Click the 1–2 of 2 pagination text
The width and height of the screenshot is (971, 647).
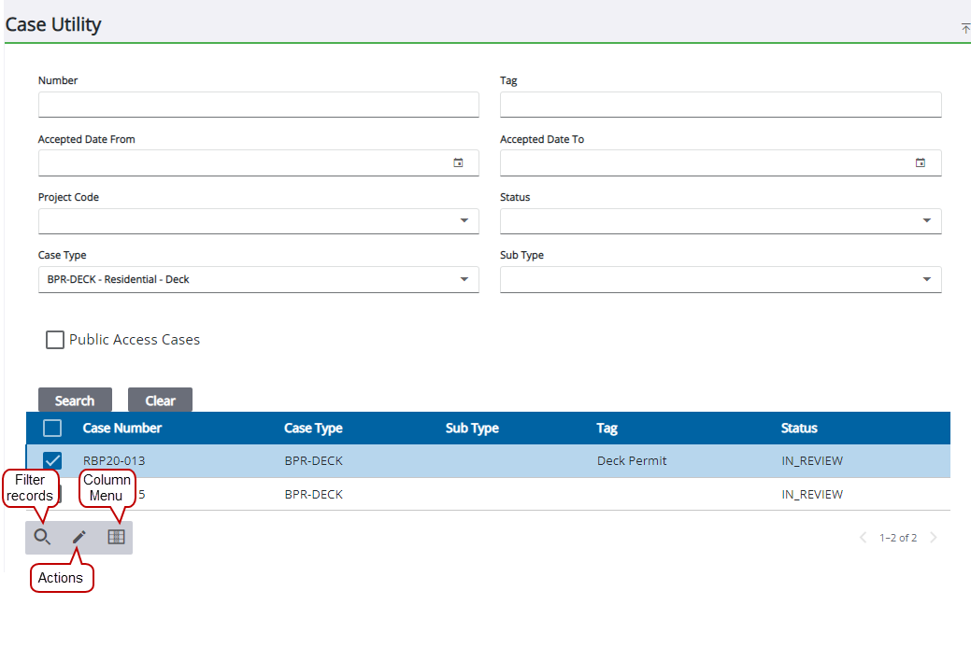pyautogui.click(x=898, y=538)
